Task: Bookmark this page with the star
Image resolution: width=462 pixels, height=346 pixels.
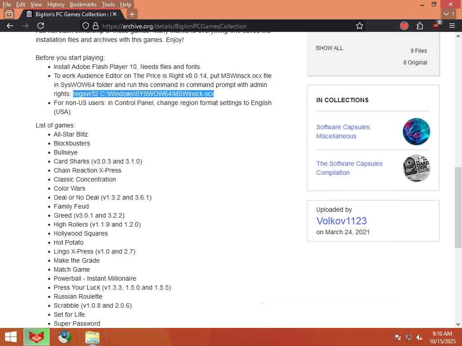Action: pos(360,26)
